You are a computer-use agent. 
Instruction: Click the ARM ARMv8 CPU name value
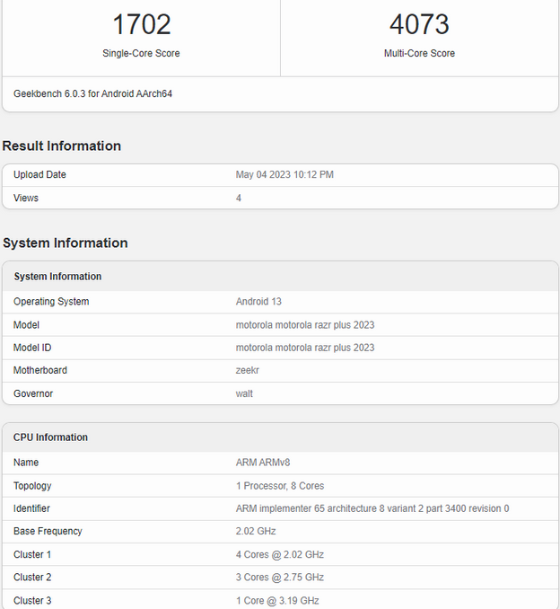pos(263,463)
